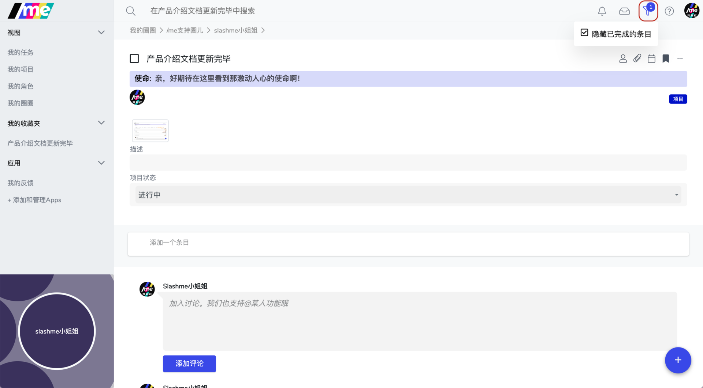Click /me支持圈儿 breadcrumb link
Viewport: 703px width, 388px height.
point(185,30)
